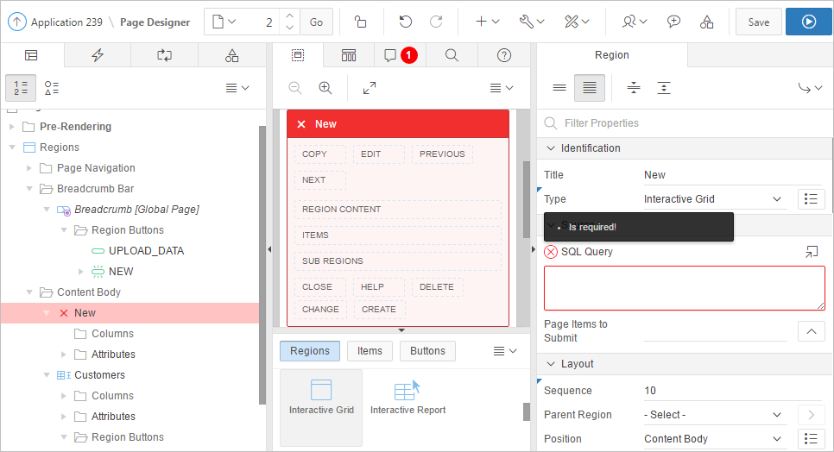Click the Save and Run Page play icon
Viewport: 834px width, 452px height.
tap(808, 22)
